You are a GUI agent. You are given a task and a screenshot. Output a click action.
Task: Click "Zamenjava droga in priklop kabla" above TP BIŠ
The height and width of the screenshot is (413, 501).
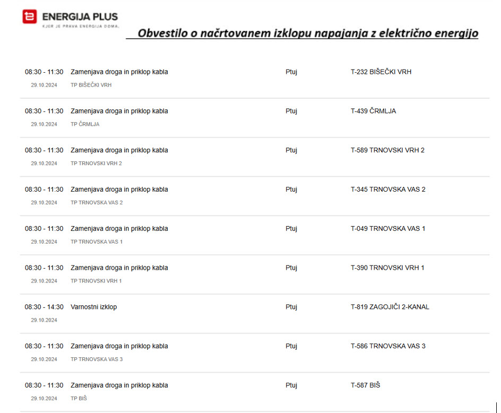coord(119,385)
